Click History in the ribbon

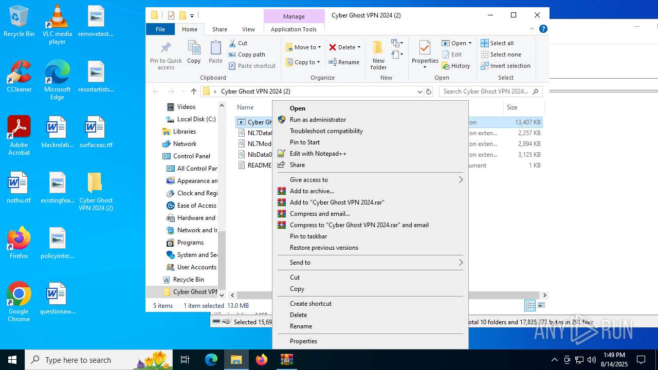pos(456,66)
